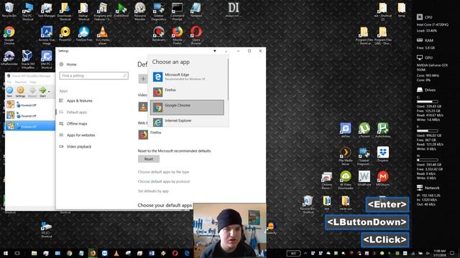Open Task Manager desktop shortcut
Screen dimensions: 460x258
(x=46, y=10)
